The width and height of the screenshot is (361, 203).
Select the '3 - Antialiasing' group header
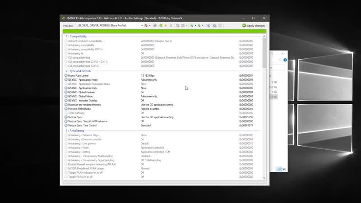[x=75, y=130]
